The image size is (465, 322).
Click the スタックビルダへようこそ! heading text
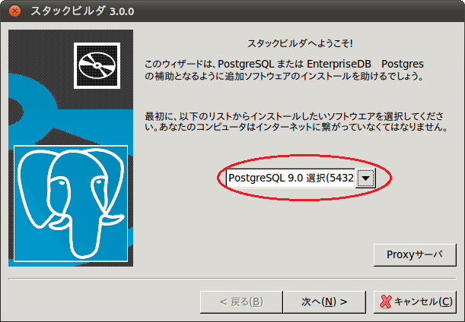coord(300,44)
